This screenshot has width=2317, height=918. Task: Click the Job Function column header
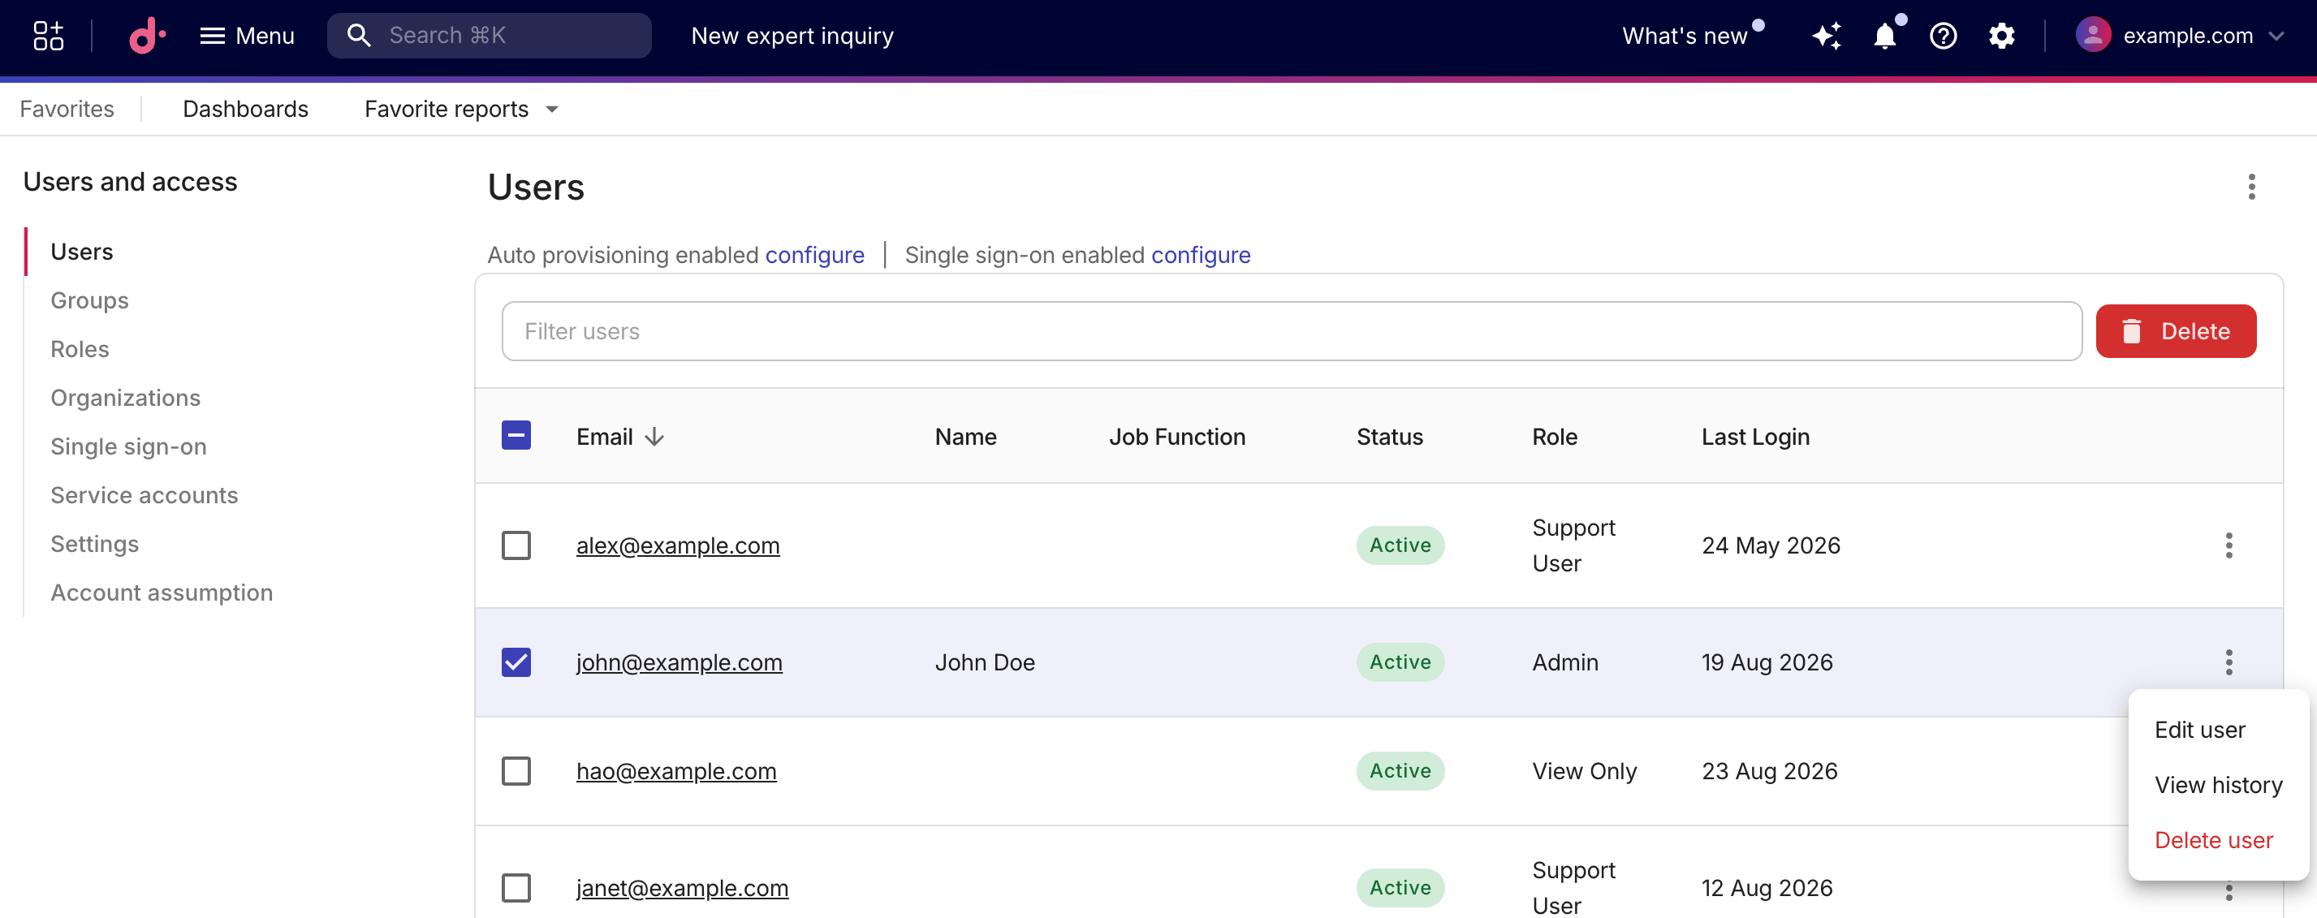1176,437
